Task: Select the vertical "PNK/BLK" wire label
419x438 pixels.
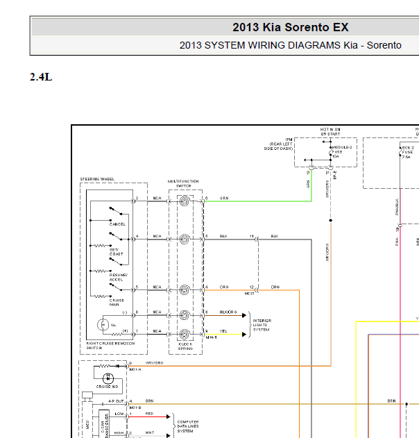Action: point(397,207)
